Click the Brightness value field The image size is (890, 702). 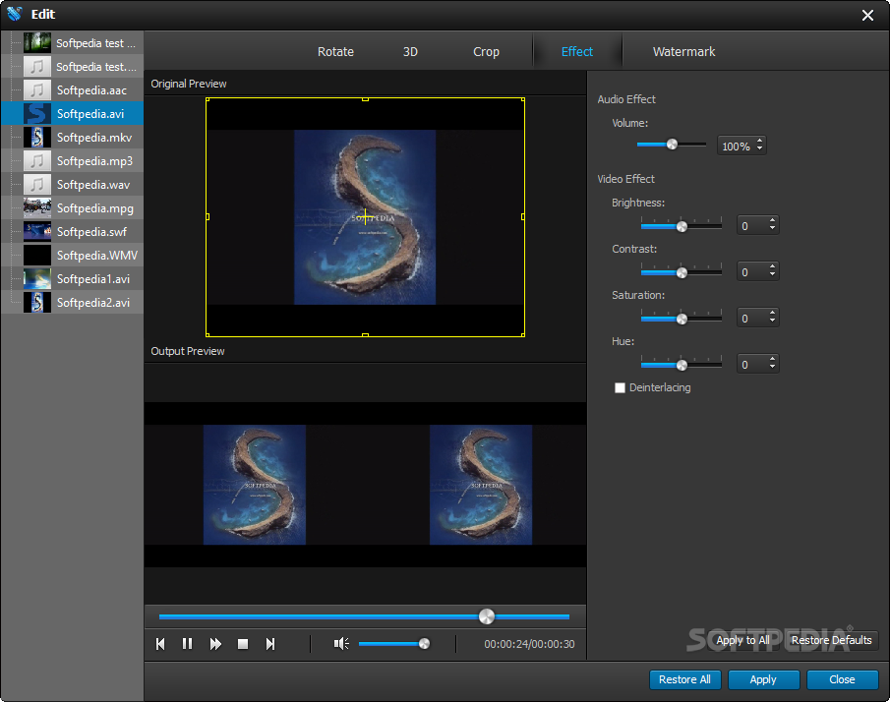(752, 226)
